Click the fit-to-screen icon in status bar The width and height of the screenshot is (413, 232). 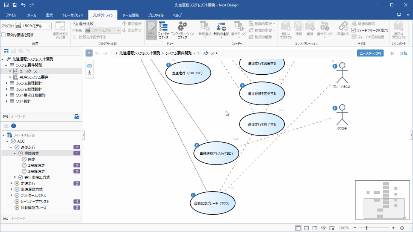[x=402, y=228]
